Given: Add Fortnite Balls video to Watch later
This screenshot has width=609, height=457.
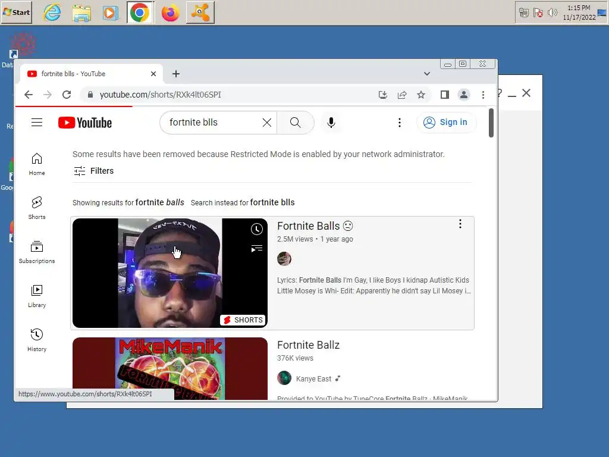Looking at the screenshot, I should pyautogui.click(x=257, y=229).
